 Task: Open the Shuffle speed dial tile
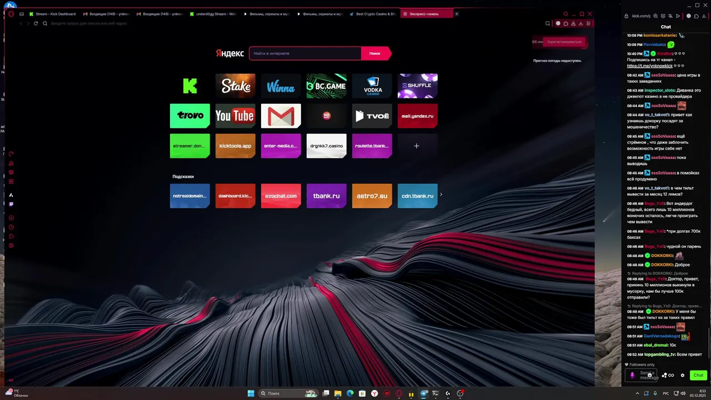click(418, 86)
